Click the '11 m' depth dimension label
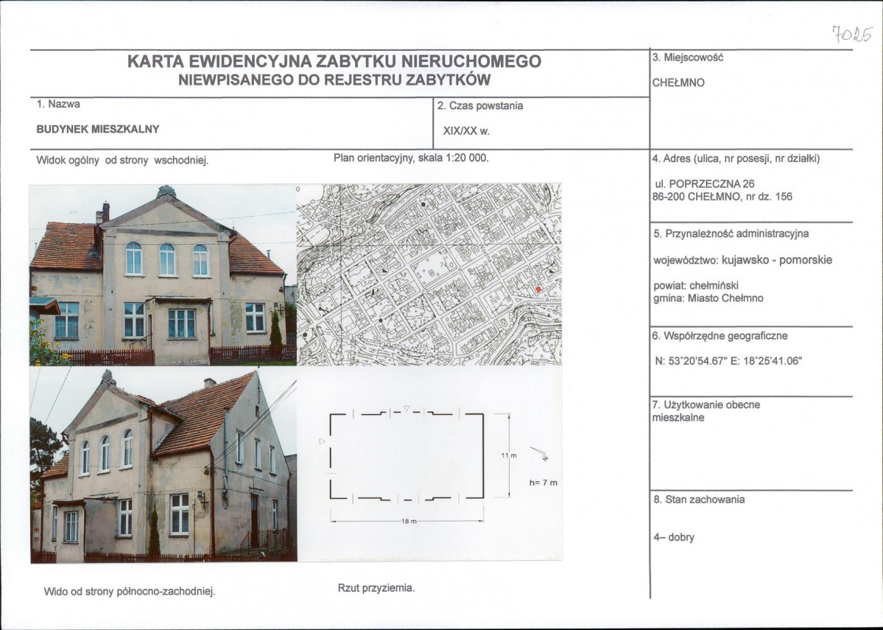 pos(508,455)
